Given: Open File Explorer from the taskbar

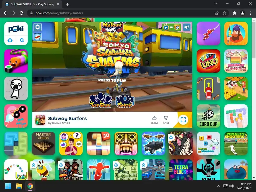Looking at the screenshot, I should tap(19, 186).
